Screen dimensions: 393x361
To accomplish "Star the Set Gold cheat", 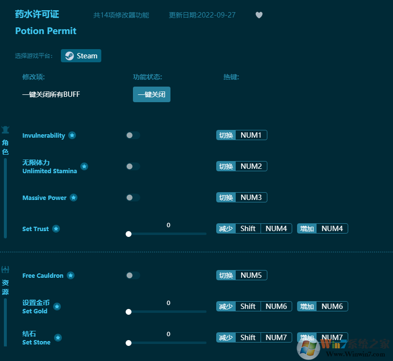I will [x=57, y=307].
